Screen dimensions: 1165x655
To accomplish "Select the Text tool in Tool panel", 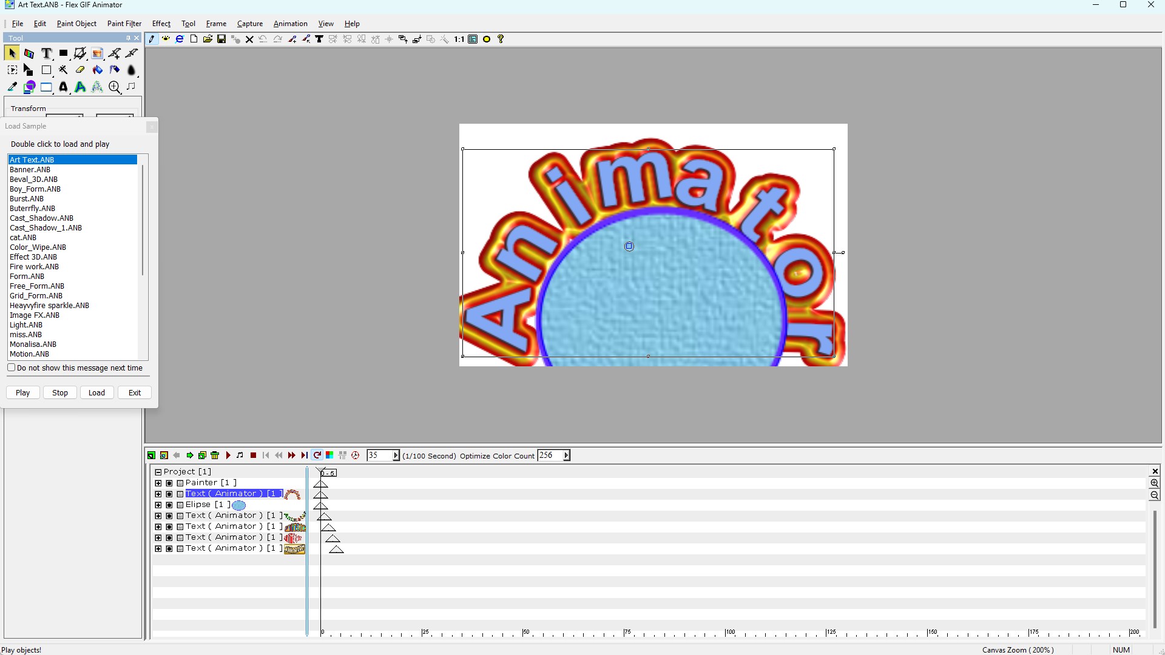I will click(46, 53).
